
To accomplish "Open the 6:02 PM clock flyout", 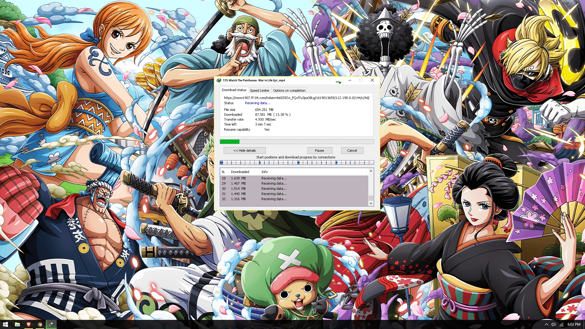I will pos(574,324).
